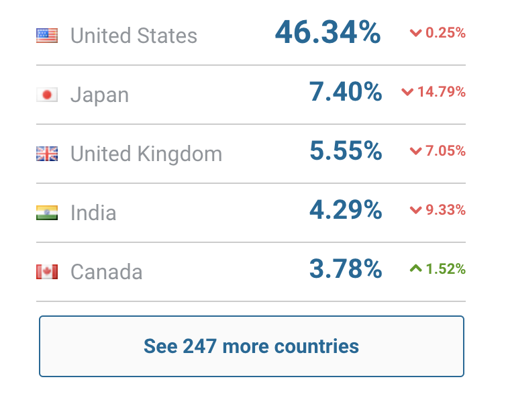Screen dimensions: 506x400
Task: Click the United States flag icon
Action: tap(47, 36)
